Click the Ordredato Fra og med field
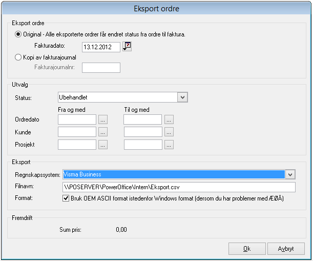313x261 pixels. (x=77, y=119)
